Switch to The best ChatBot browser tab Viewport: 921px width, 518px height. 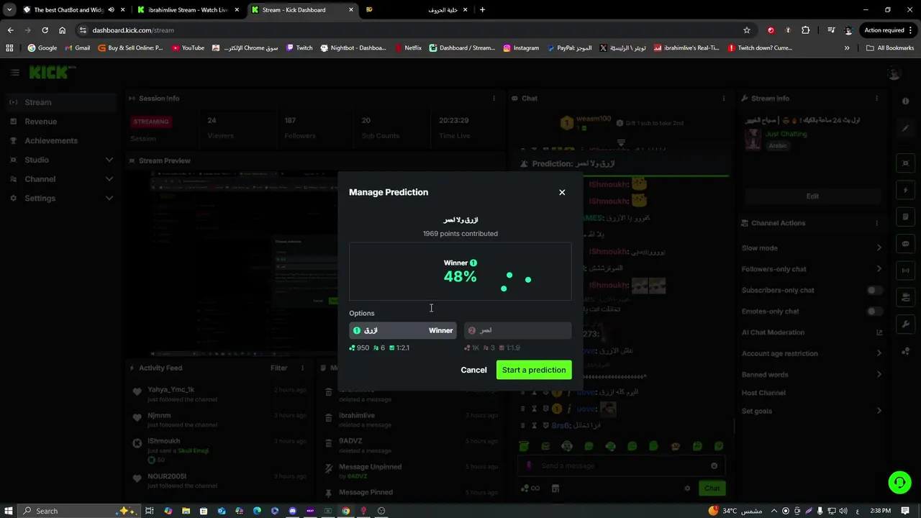click(x=69, y=10)
